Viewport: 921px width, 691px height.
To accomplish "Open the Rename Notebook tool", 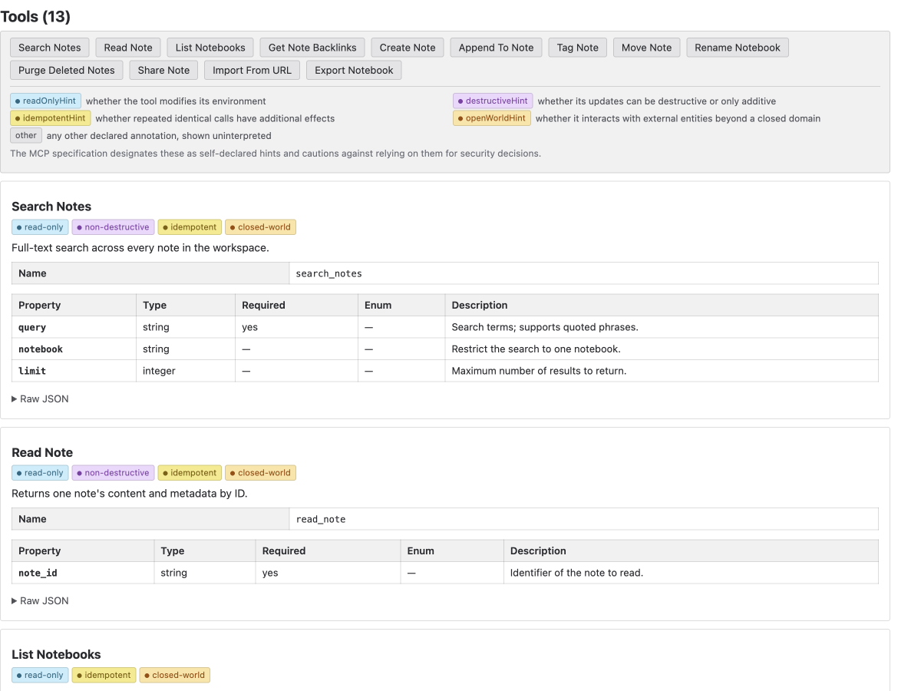I will (x=738, y=48).
